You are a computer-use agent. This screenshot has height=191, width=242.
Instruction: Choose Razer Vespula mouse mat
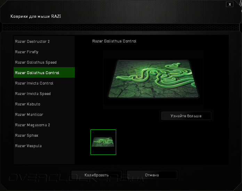[44, 146]
